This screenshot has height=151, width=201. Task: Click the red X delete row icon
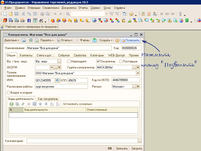click(x=29, y=104)
